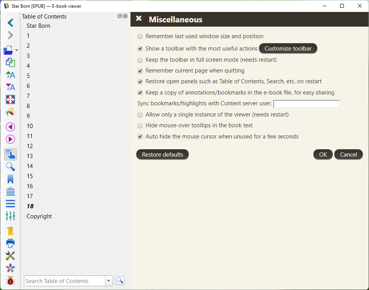Viewport: 369px width, 290px height.
Task: Uncheck Show a toolbar with the most useful actions
Action: point(140,49)
